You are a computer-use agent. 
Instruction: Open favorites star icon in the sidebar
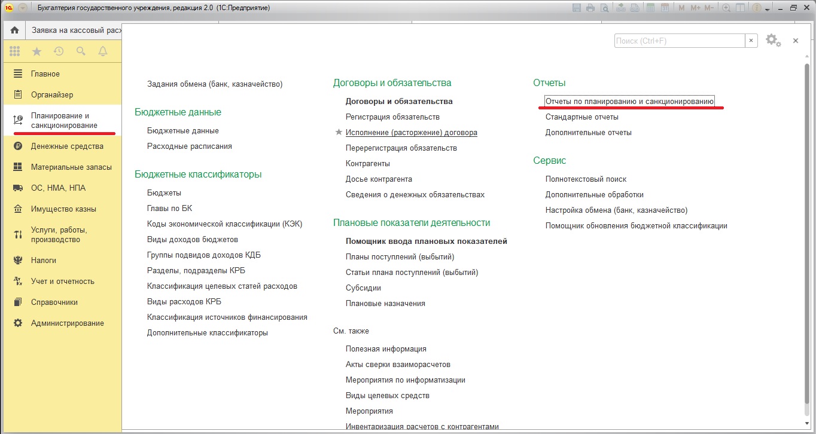pyautogui.click(x=36, y=51)
